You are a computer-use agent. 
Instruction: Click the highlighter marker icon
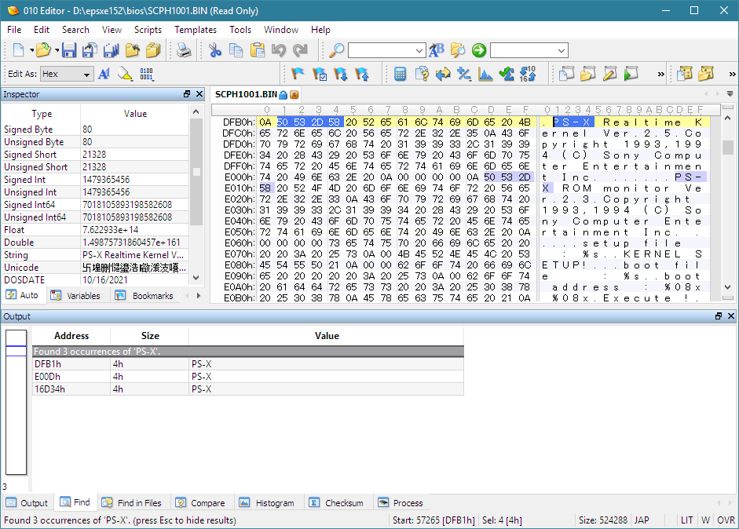coord(125,74)
